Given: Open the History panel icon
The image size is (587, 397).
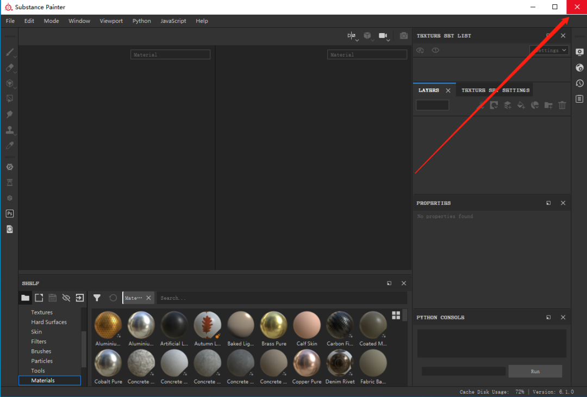Looking at the screenshot, I should point(579,83).
